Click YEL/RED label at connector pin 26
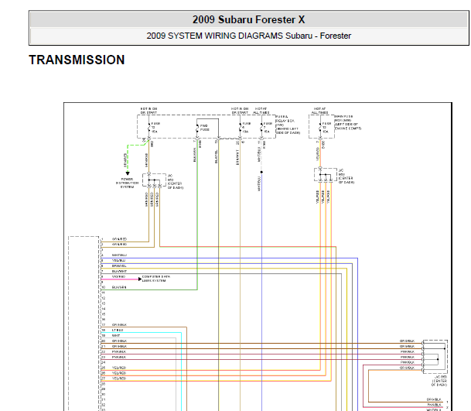This screenshot has width=471, height=411. click(119, 373)
